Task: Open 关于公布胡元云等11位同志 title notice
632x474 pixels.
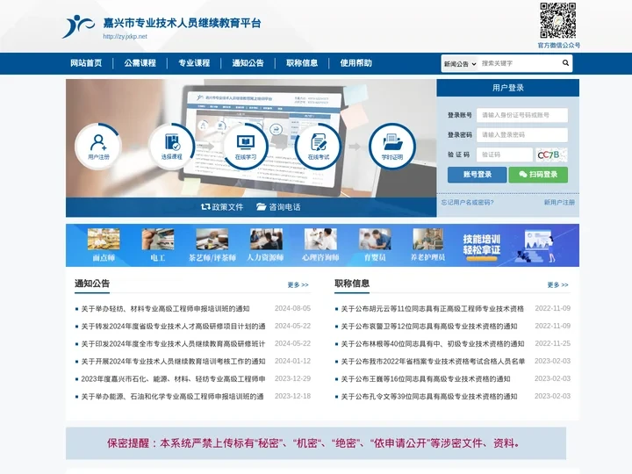Action: (433, 309)
